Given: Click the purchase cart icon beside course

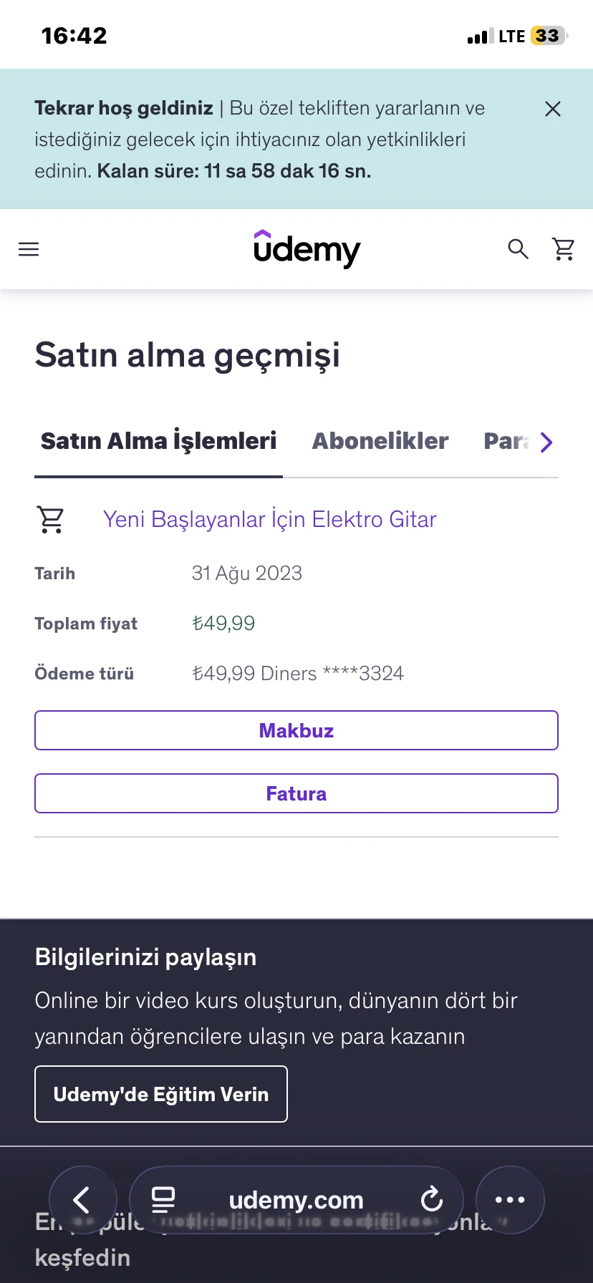Looking at the screenshot, I should 50,519.
